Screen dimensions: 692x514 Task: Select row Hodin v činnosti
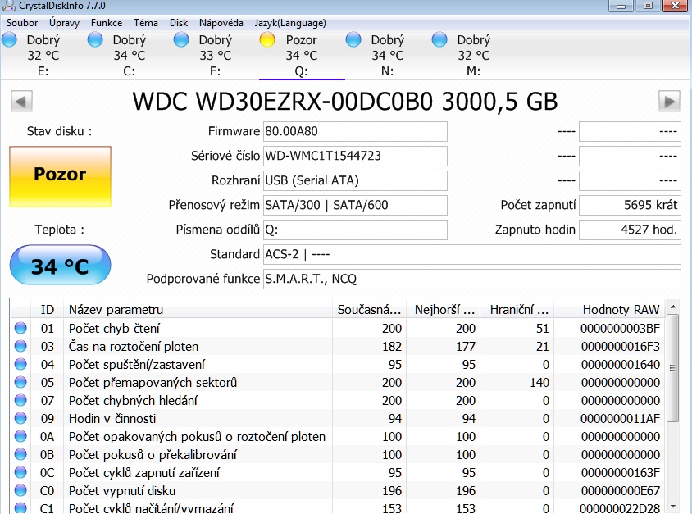338,418
